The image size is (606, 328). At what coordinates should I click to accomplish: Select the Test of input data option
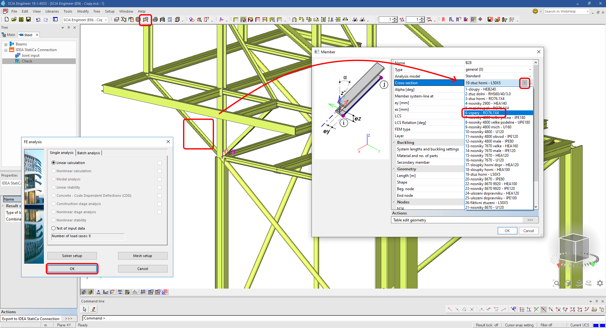pos(54,228)
